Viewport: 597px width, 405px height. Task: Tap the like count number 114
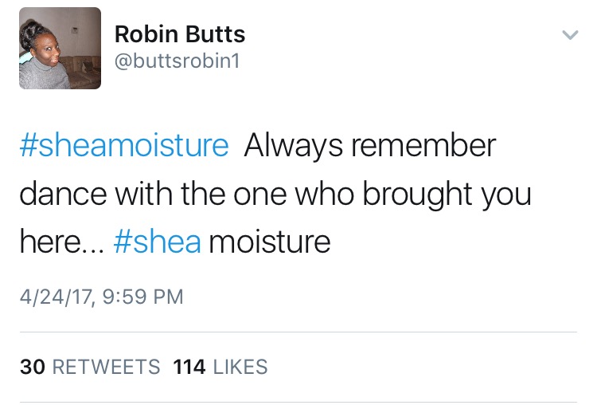189,367
